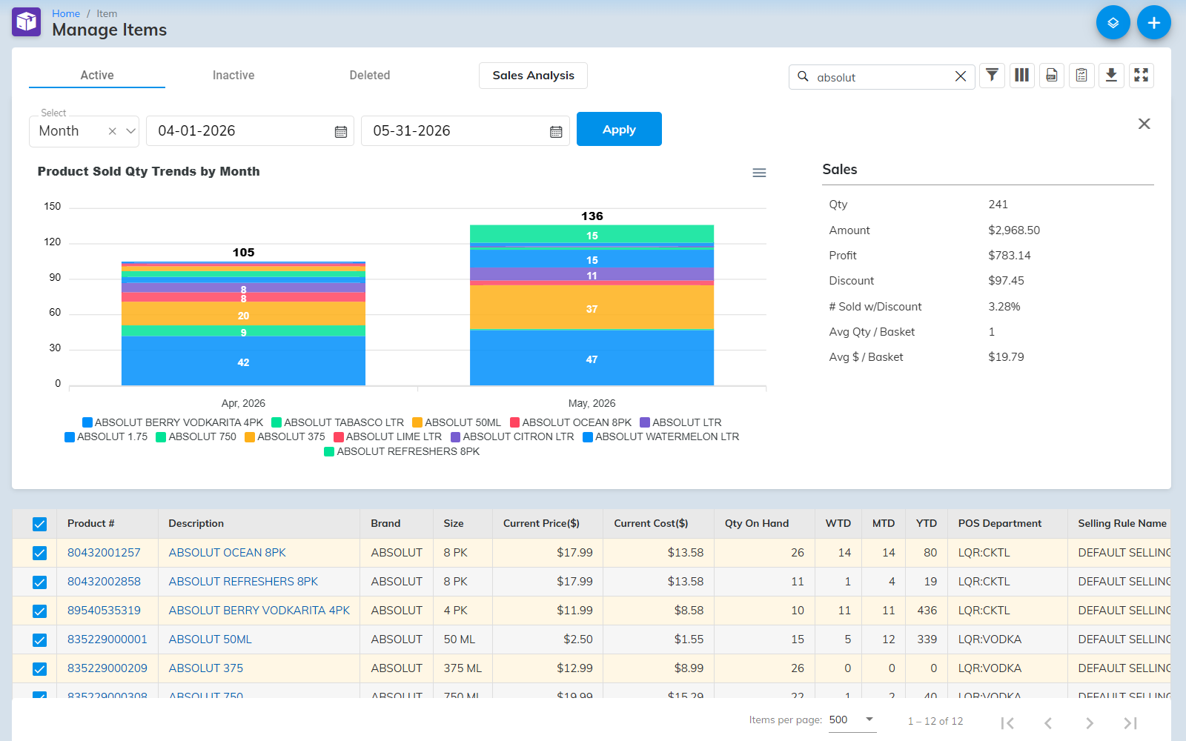Image resolution: width=1186 pixels, height=741 pixels.
Task: Toggle ABSOLUT 50ML legend color swatch
Action: (417, 422)
